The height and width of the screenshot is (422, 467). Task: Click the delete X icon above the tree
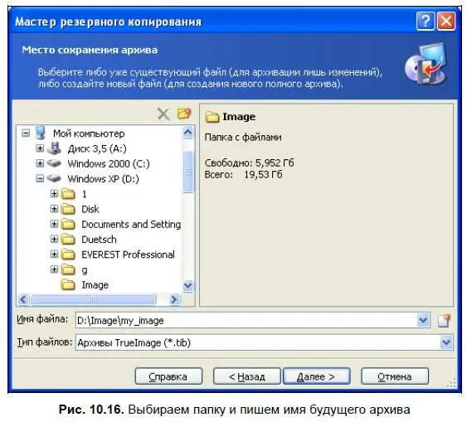(x=163, y=114)
